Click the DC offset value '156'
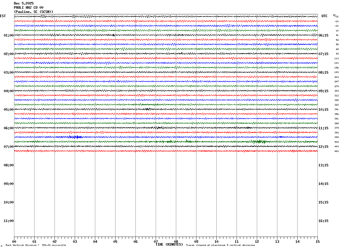Image resolution: width=340 pixels, height=249 pixels. click(x=337, y=68)
